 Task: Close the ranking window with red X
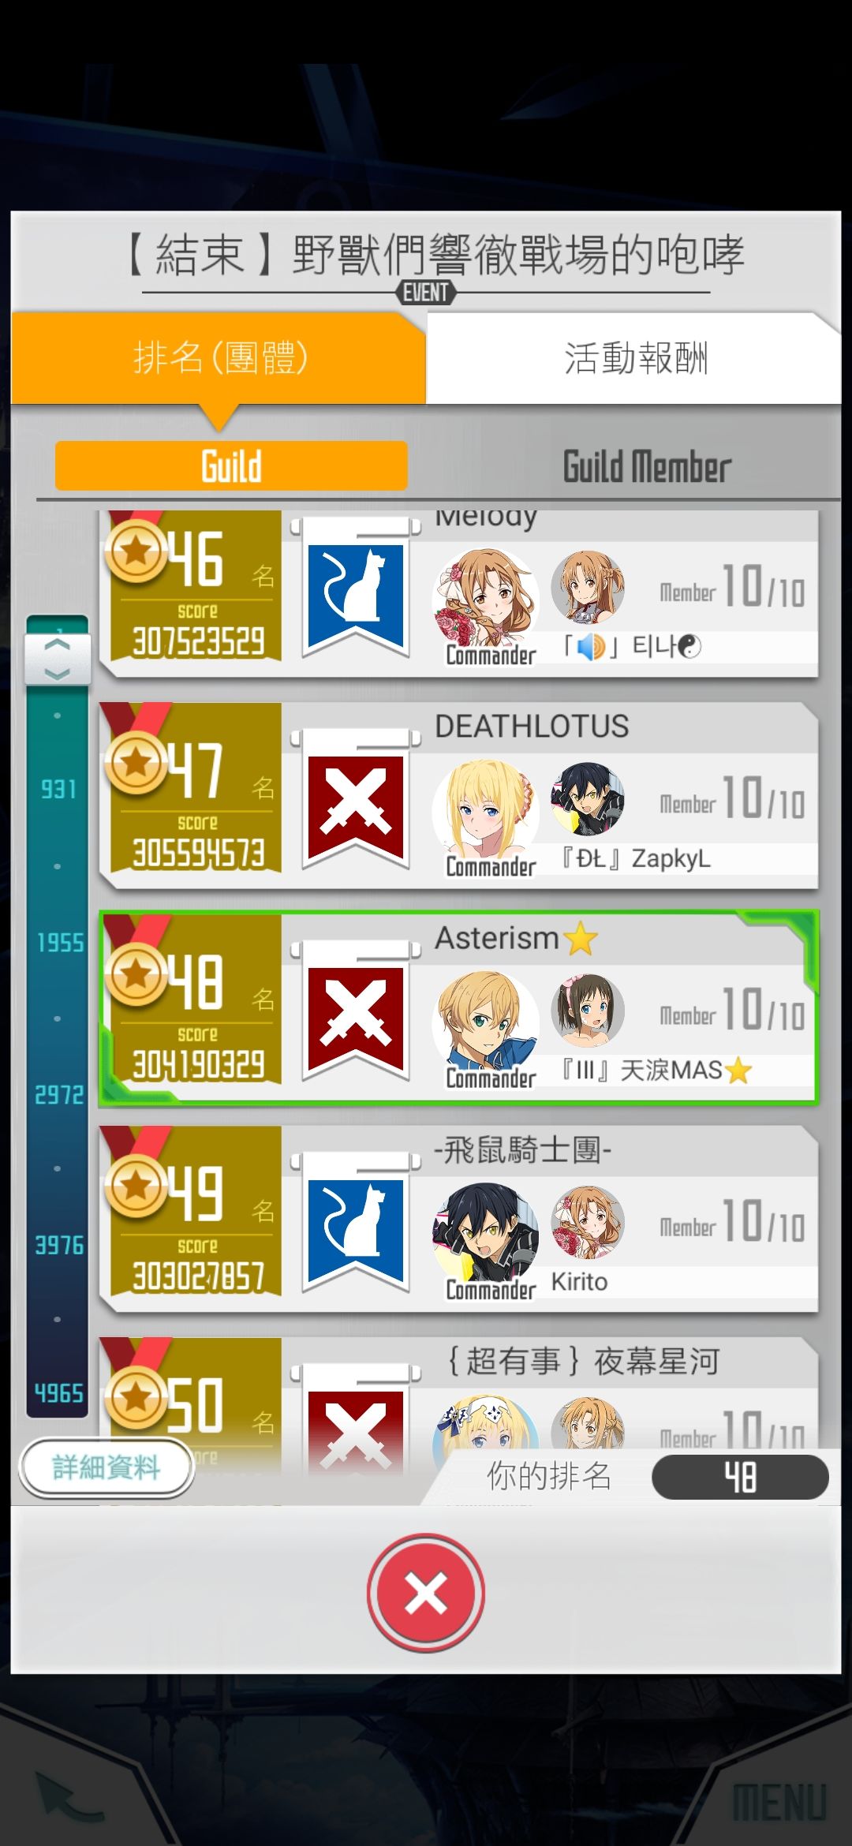click(x=426, y=1593)
